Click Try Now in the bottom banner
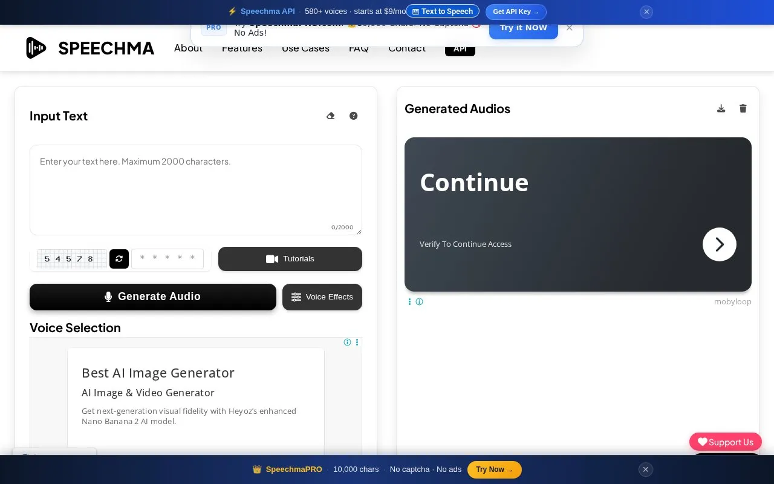The image size is (774, 484). coord(495,469)
